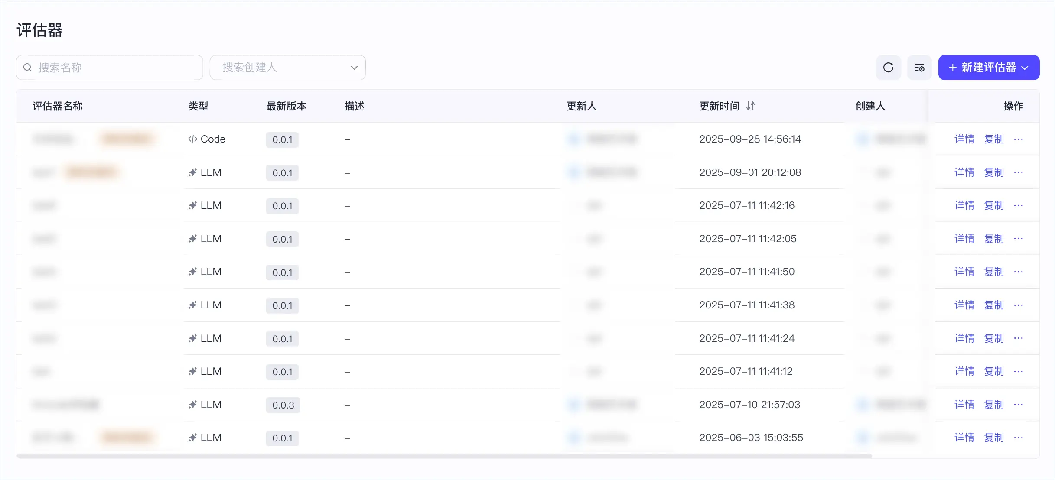Image resolution: width=1055 pixels, height=480 pixels.
Task: Open 详情 for the 2025-07-11 11:42:16 row
Action: tap(964, 205)
